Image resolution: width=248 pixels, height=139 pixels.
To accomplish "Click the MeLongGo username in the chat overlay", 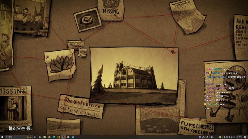I will (x=213, y=104).
